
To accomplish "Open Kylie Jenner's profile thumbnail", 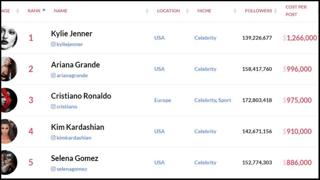I will pos(9,38).
